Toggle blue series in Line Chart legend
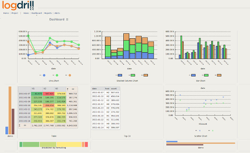 click(44, 75)
